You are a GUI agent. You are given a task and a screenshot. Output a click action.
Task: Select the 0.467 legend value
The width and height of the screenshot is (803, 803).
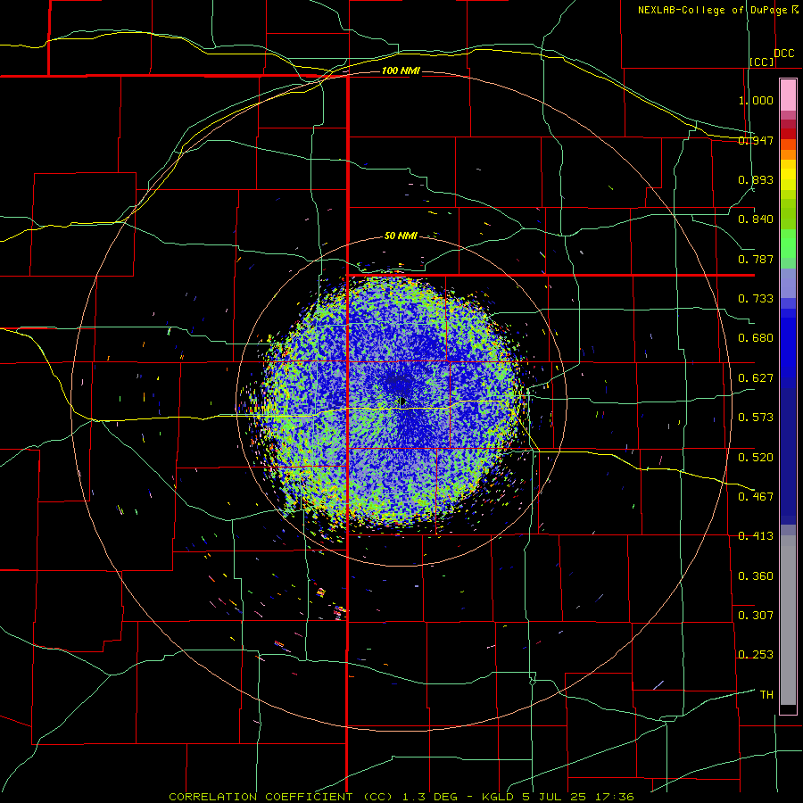[756, 497]
